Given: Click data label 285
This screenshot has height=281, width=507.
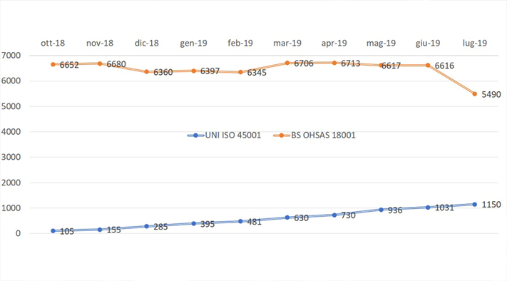Looking at the screenshot, I should click(x=160, y=227).
